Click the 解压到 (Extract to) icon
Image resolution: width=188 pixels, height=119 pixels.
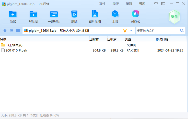[33, 14]
